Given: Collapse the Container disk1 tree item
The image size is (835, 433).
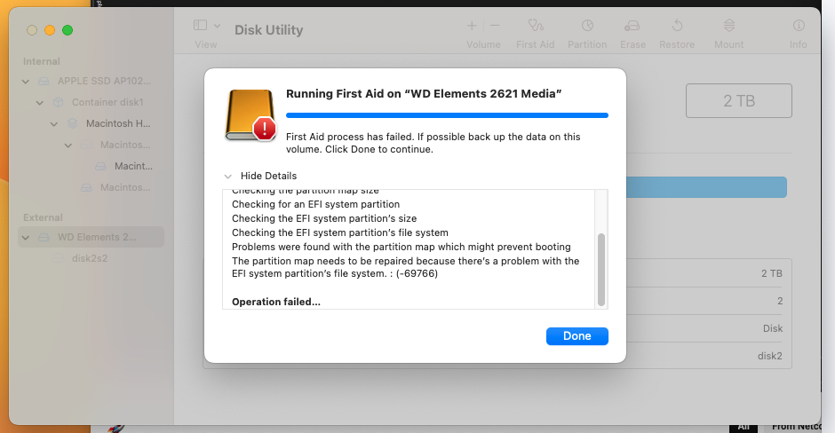Looking at the screenshot, I should [x=40, y=102].
